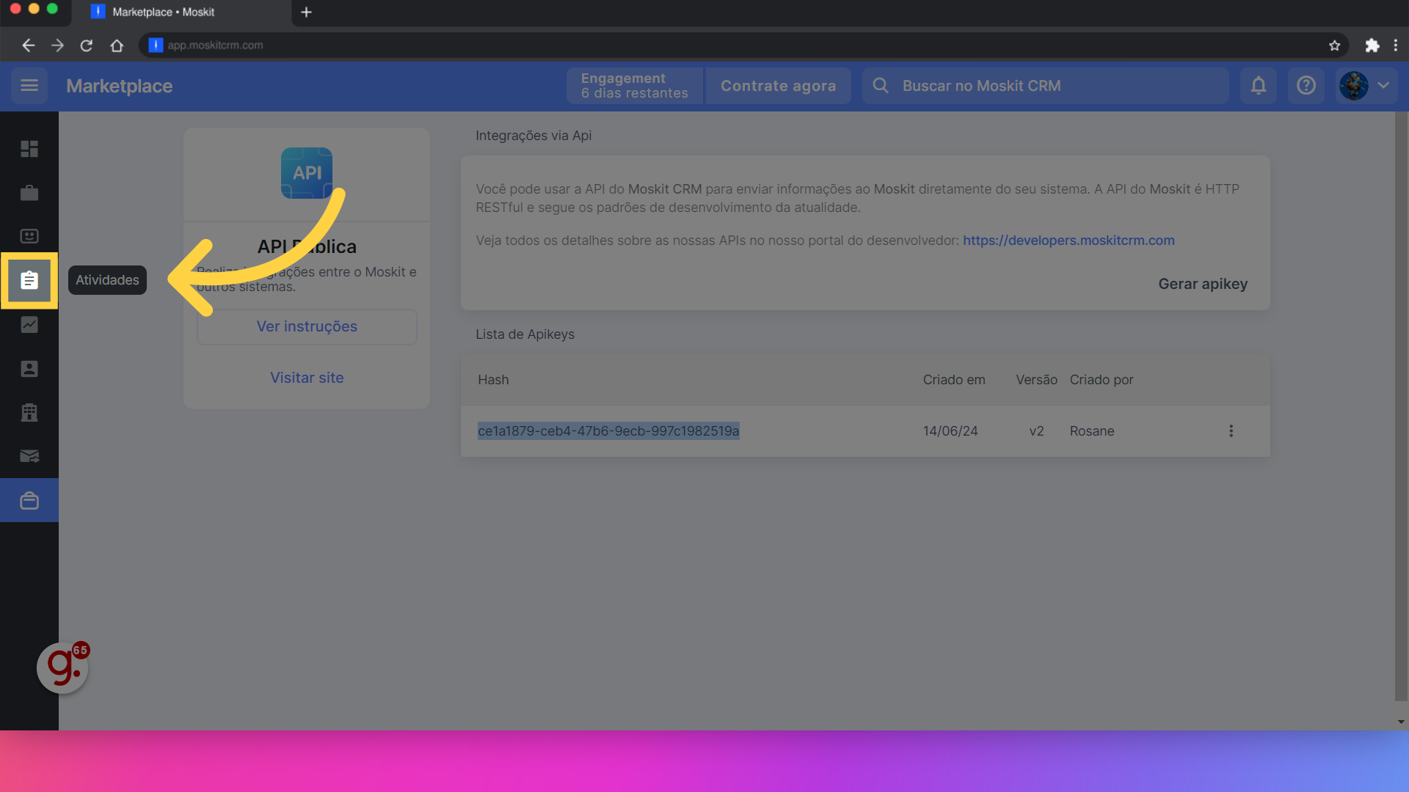
Task: Open the browser extensions puzzle icon
Action: [1372, 45]
